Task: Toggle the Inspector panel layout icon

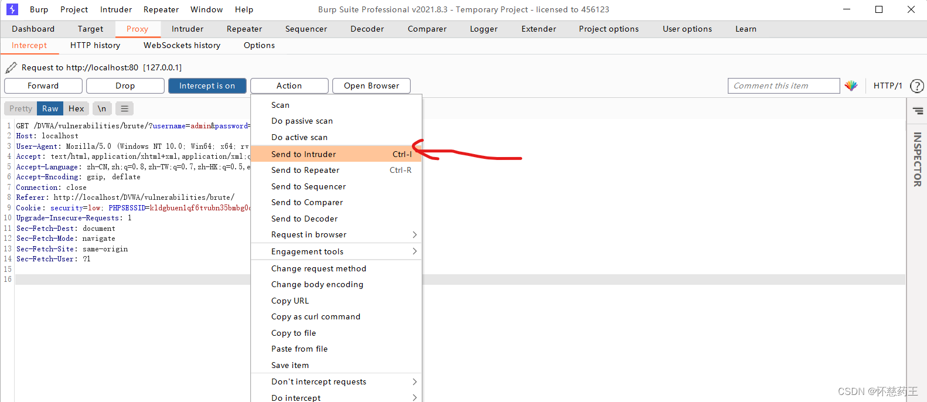Action: point(918,111)
